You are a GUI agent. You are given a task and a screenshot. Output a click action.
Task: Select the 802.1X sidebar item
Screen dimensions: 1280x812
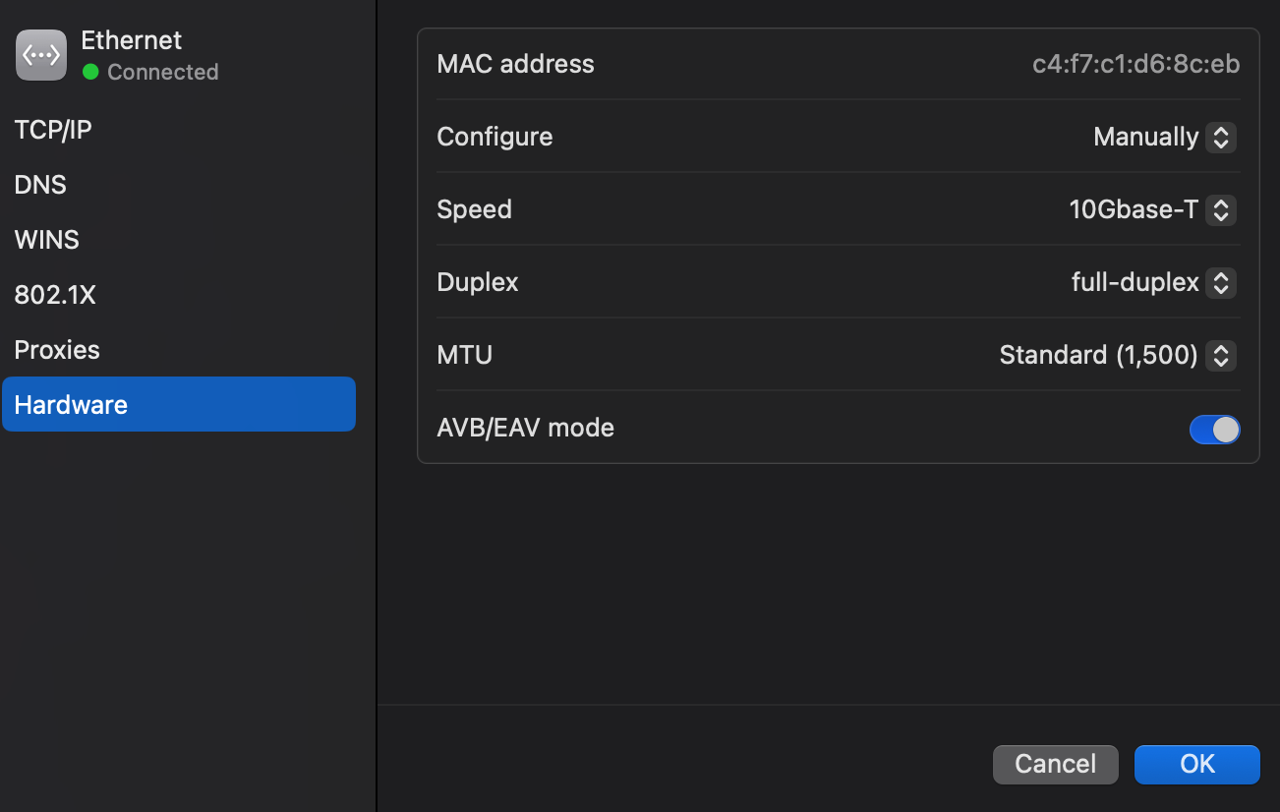pyautogui.click(x=55, y=295)
